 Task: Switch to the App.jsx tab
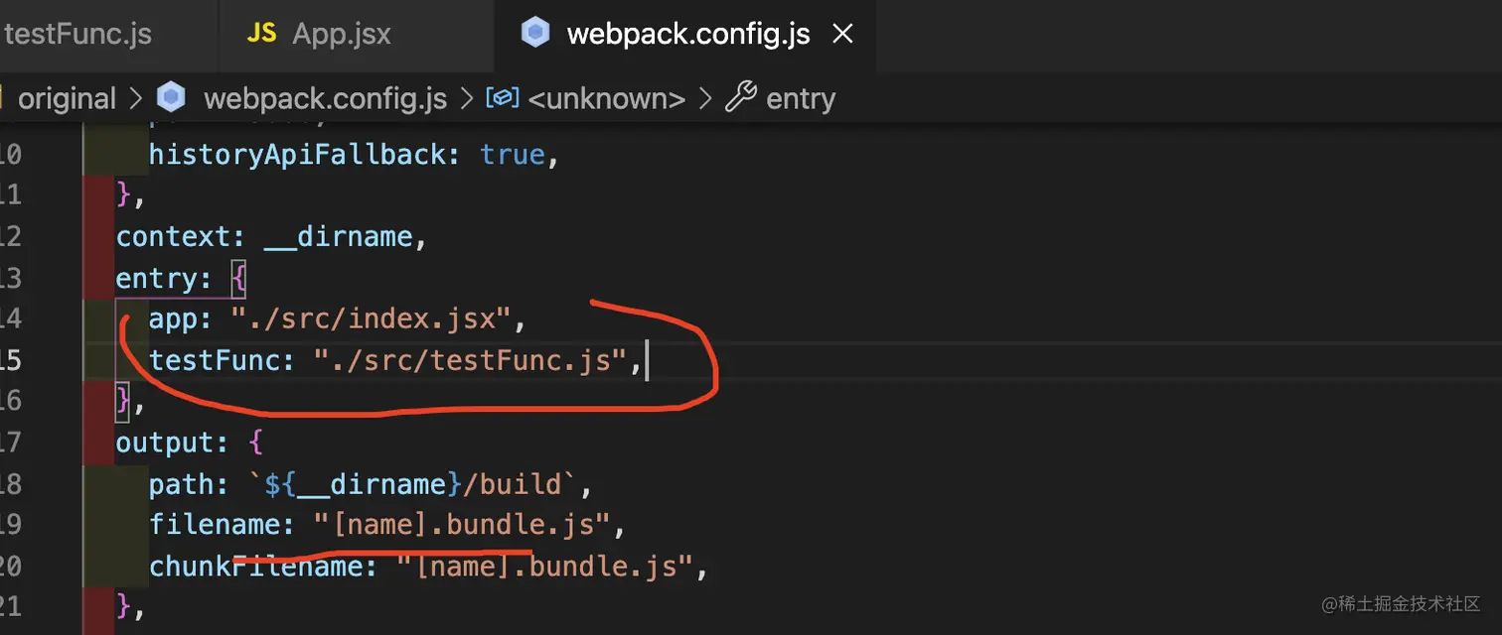(341, 35)
